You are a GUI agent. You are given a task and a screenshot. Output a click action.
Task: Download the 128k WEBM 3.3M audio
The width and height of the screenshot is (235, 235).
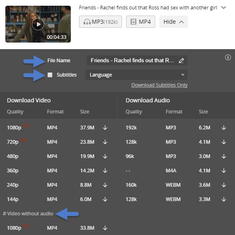(x=224, y=199)
